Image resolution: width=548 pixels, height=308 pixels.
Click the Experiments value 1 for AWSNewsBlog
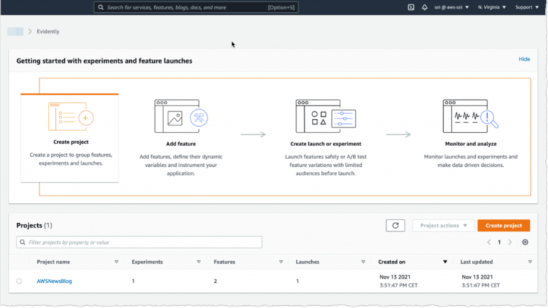tap(133, 281)
